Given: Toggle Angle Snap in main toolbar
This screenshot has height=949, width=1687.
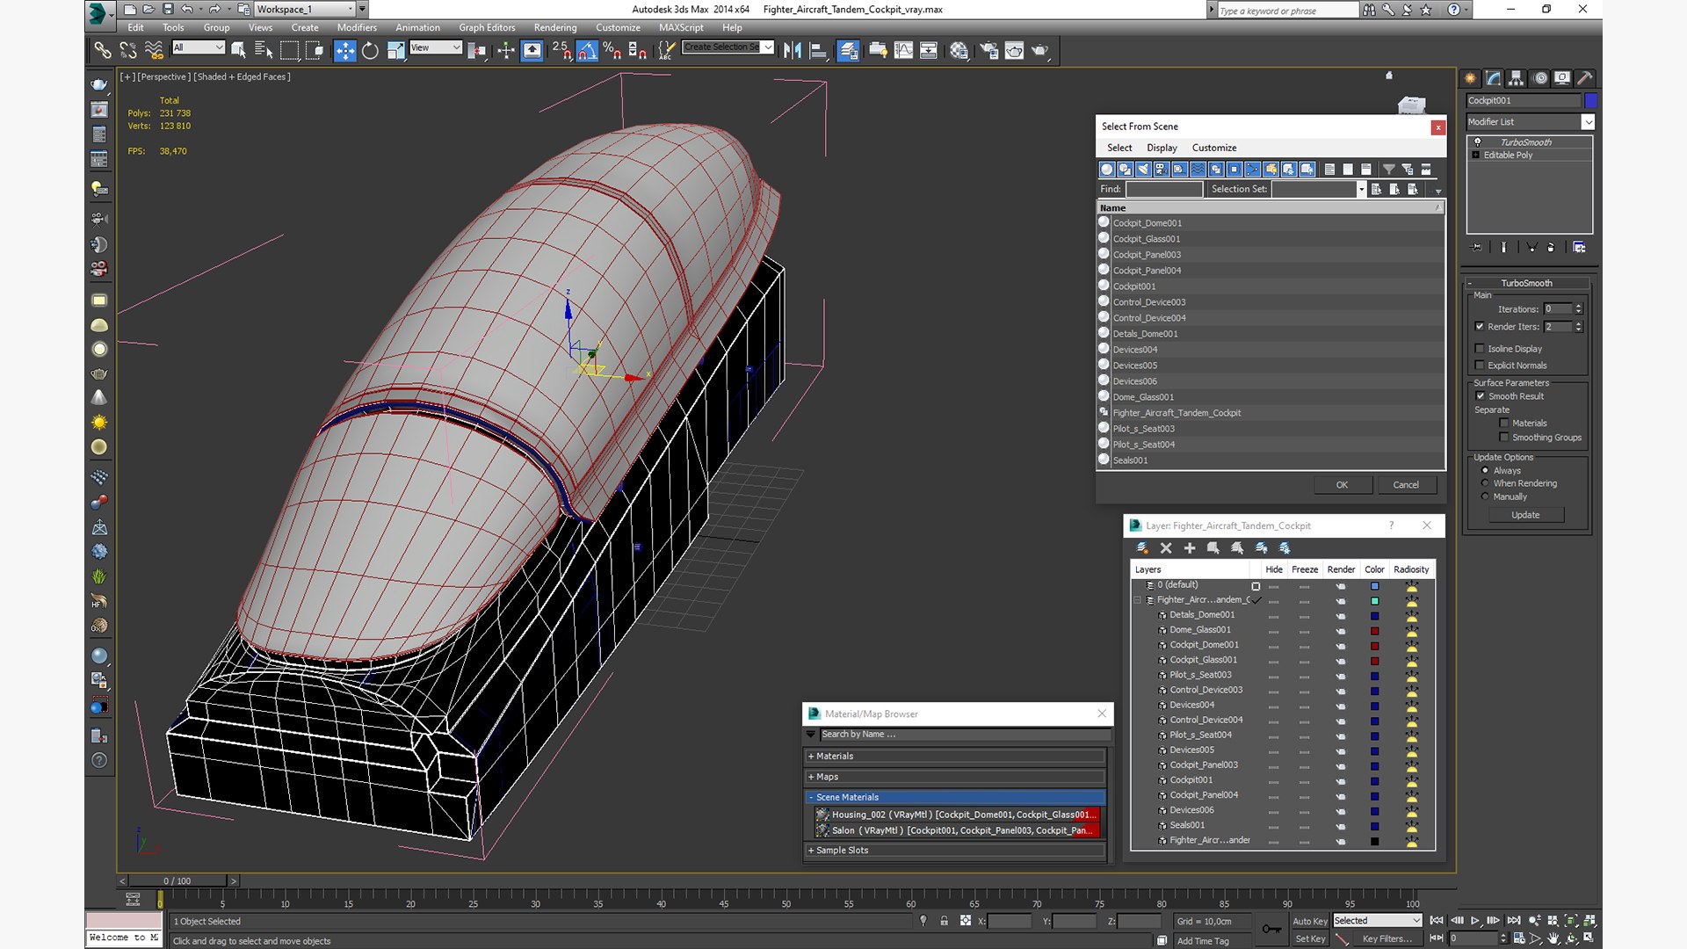Looking at the screenshot, I should pyautogui.click(x=587, y=50).
